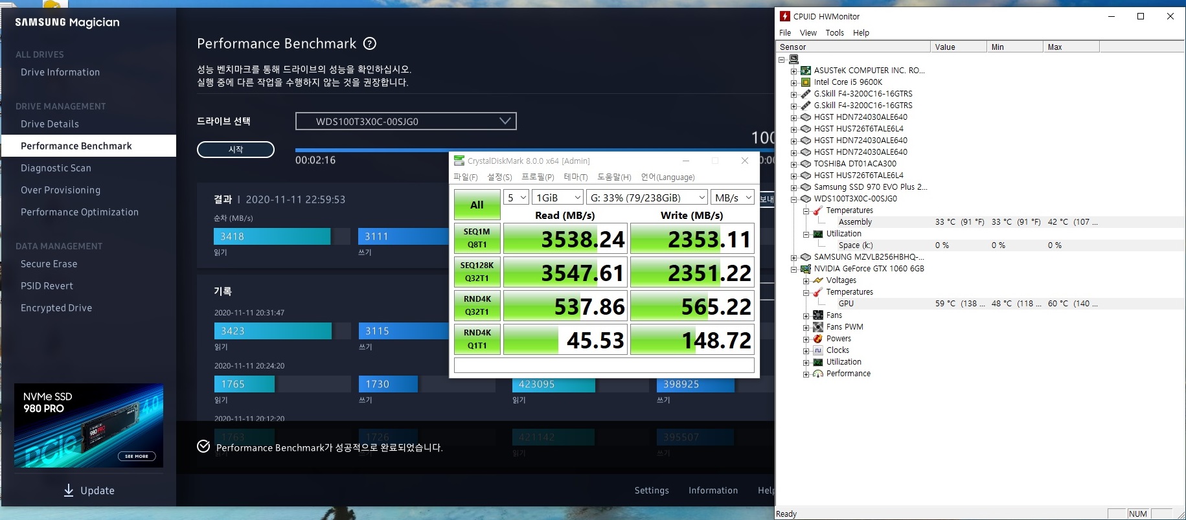Click the ASUSTeK motherboard icon in HWMonitor

[x=806, y=71]
